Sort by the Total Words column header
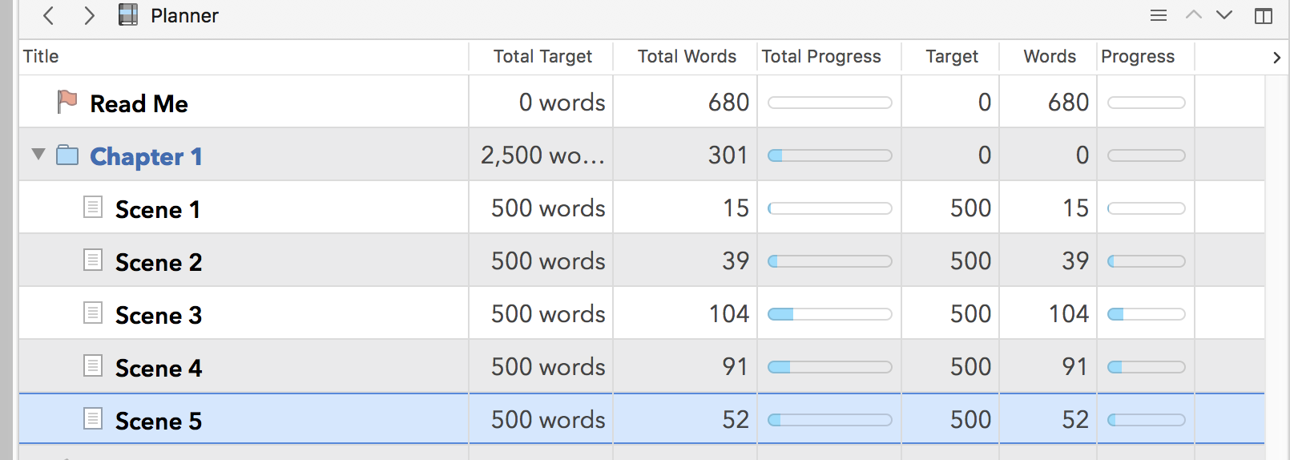The height and width of the screenshot is (460, 1290). pyautogui.click(x=687, y=56)
